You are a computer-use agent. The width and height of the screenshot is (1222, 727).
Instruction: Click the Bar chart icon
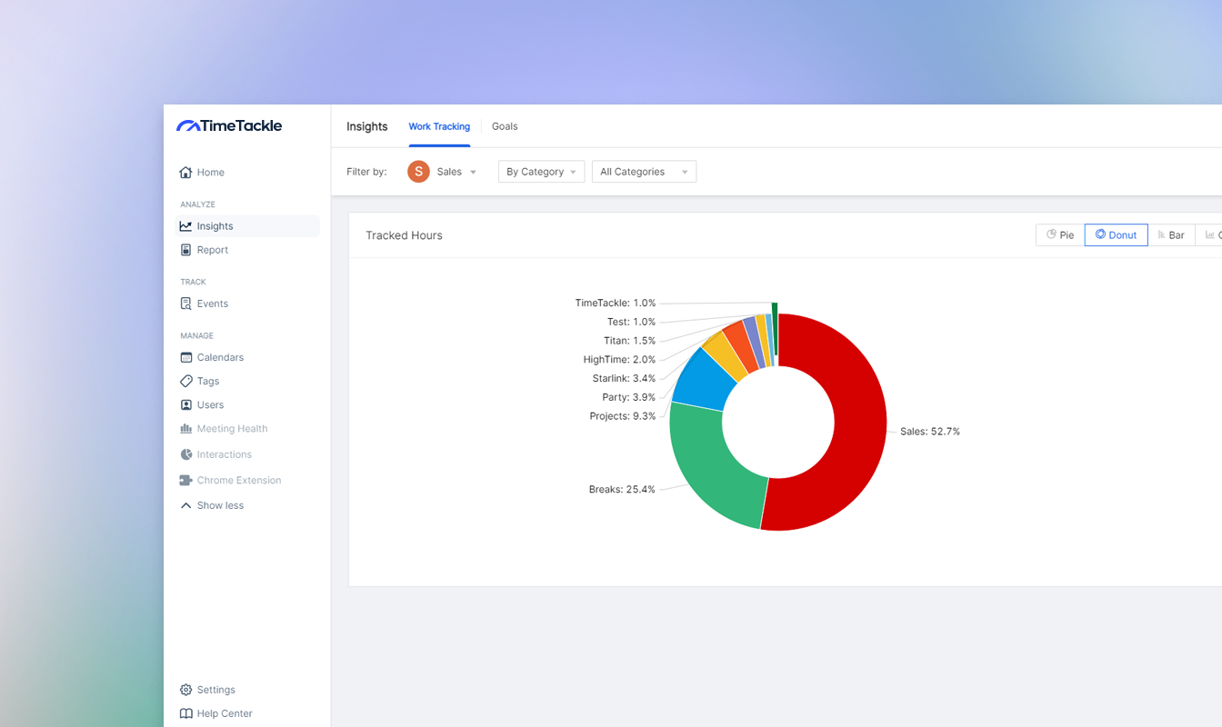pyautogui.click(x=1161, y=235)
